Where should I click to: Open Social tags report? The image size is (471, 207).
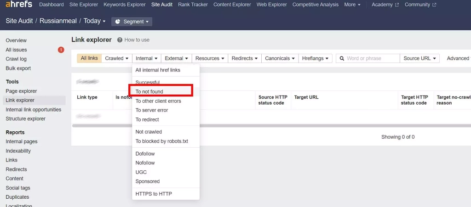coord(18,188)
